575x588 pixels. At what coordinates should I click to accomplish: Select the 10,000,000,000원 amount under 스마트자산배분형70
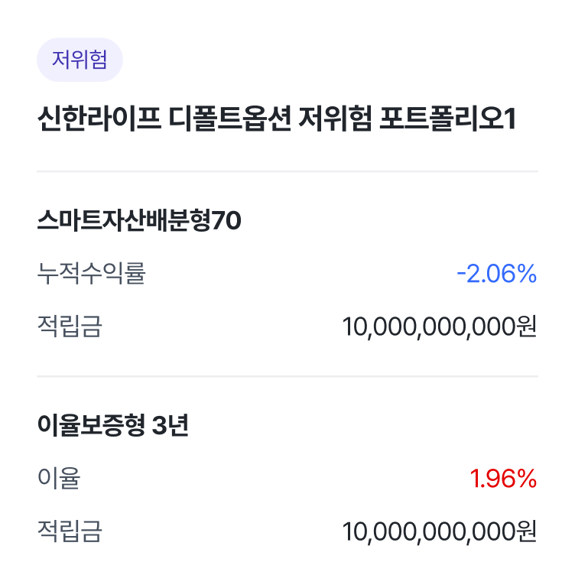pyautogui.click(x=440, y=326)
